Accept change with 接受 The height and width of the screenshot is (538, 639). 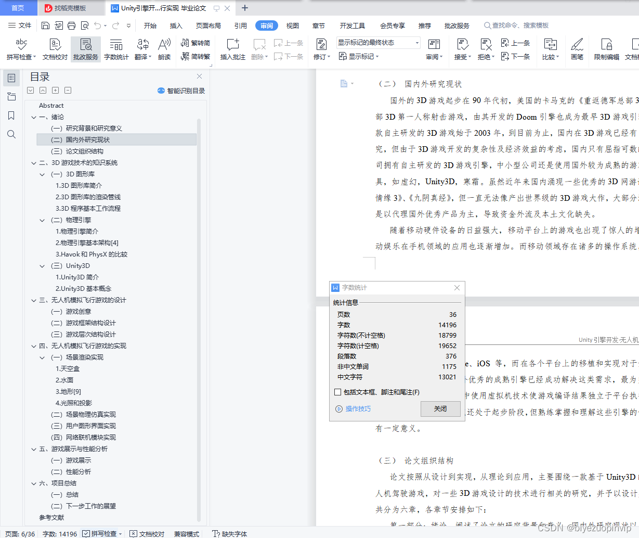463,49
